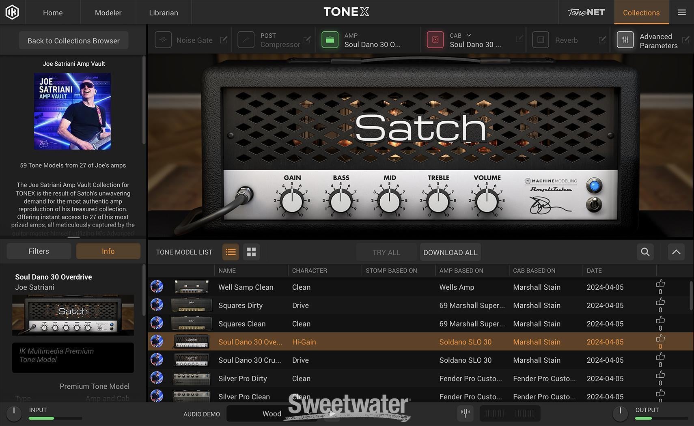The width and height of the screenshot is (694, 426).
Task: Like the Soul Dano 30 Overdrive model
Action: coord(660,338)
